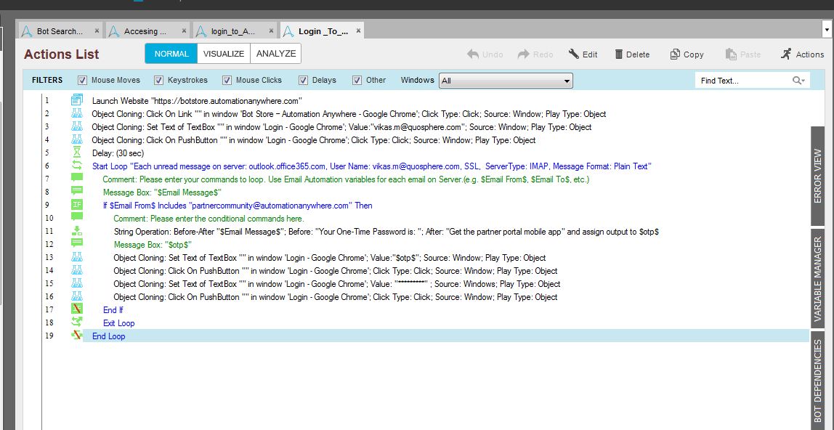
Task: Click the hourglass Delay icon on line 5
Action: [77, 153]
